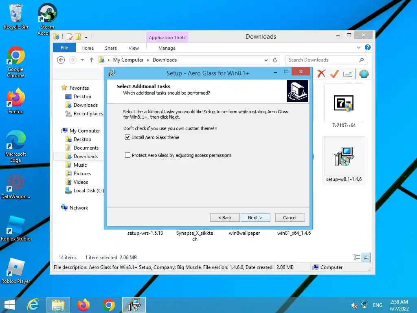
Task: Click the Forward navigation arrow in Explorer
Action: tap(72, 60)
